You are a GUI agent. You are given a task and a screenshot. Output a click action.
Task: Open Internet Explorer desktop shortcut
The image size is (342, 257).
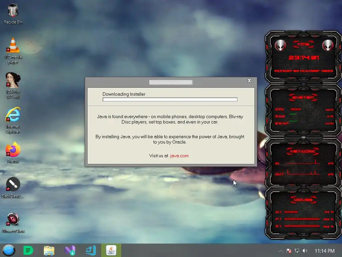[13, 120]
